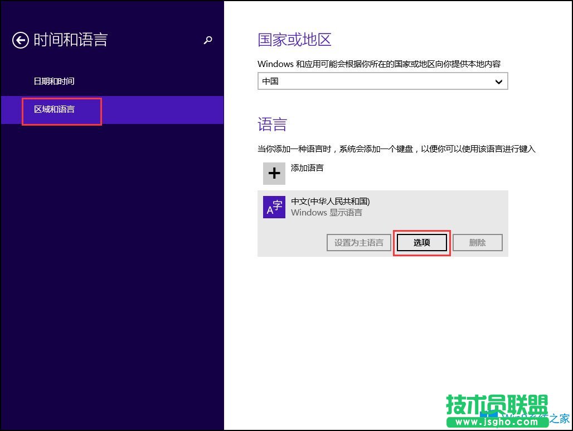Image resolution: width=573 pixels, height=431 pixels.
Task: Select the 日期和时间 sidebar entry
Action: (x=54, y=81)
